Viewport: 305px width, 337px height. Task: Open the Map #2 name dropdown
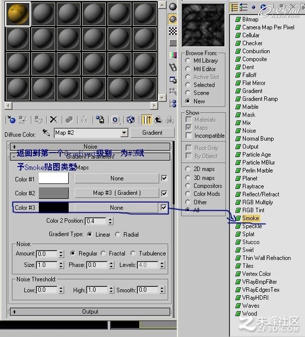click(124, 133)
